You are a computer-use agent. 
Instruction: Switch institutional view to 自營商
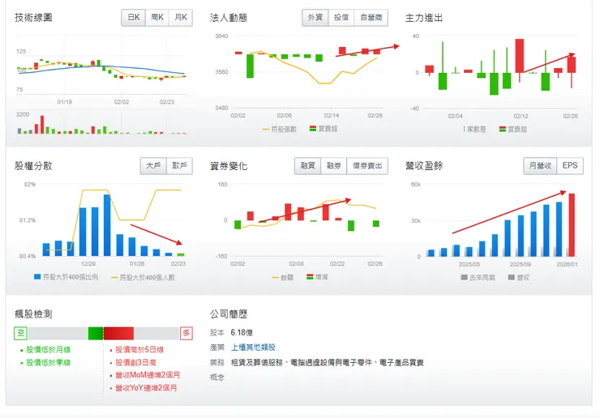coord(371,18)
